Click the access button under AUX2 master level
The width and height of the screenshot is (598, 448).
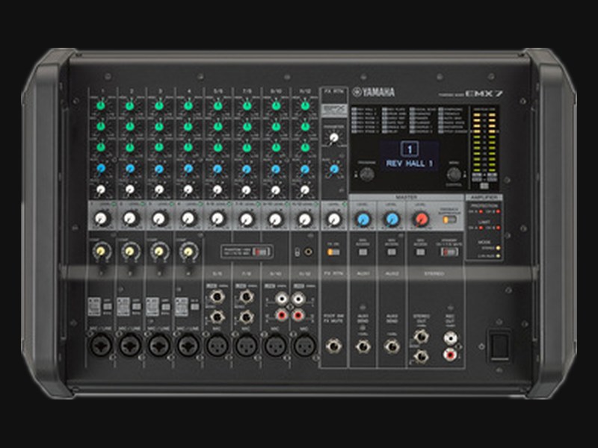click(x=392, y=252)
